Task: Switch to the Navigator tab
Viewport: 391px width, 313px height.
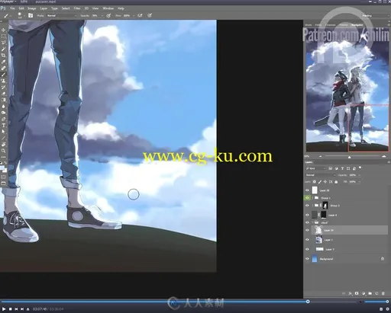Action: 357,25
